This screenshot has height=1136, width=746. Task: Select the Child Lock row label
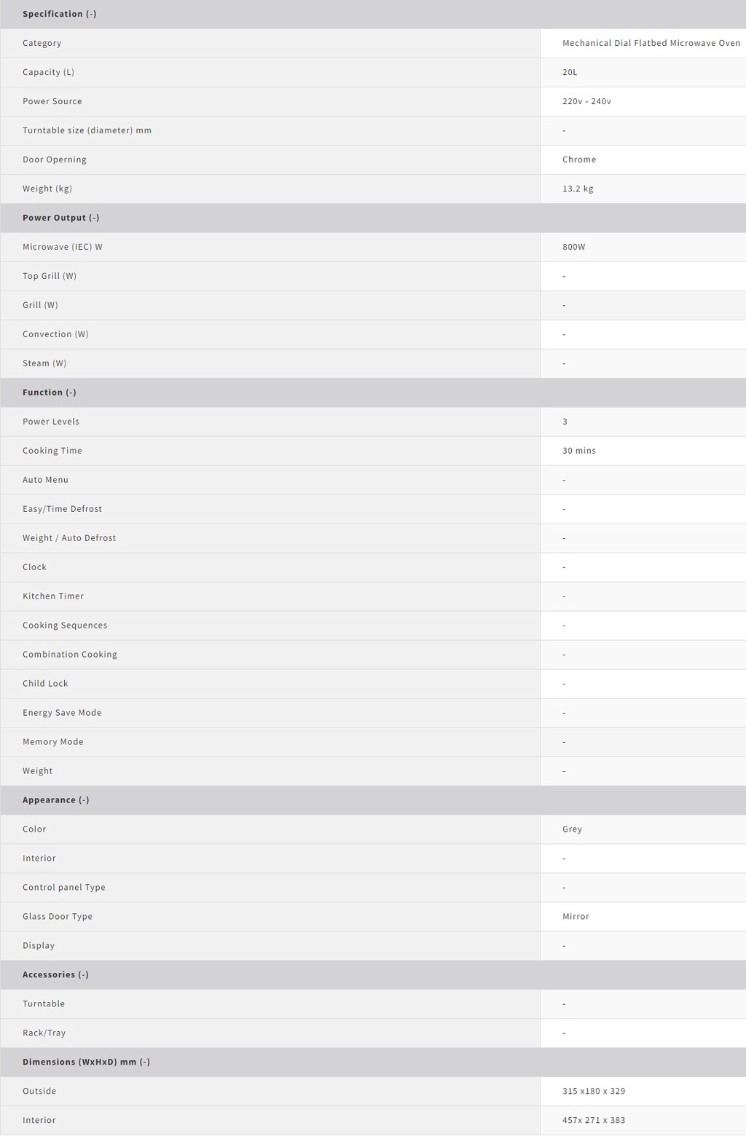[45, 684]
